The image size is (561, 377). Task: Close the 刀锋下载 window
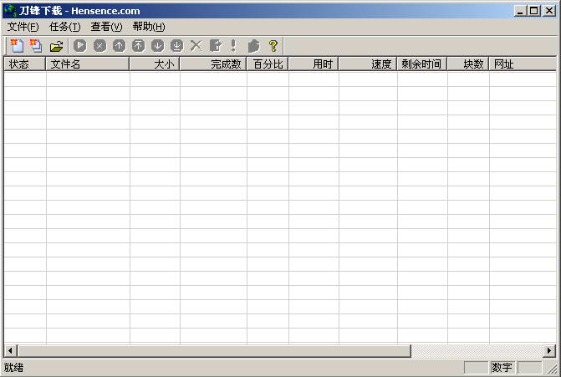(x=549, y=11)
